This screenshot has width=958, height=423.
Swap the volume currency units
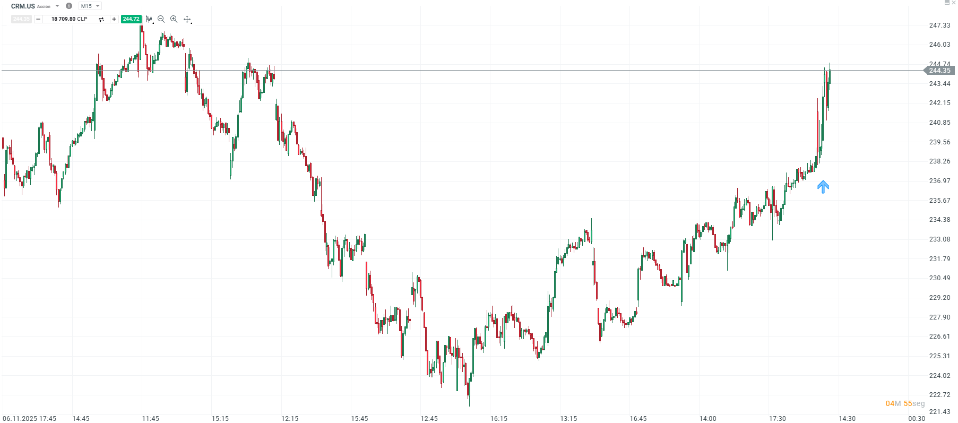coord(101,19)
